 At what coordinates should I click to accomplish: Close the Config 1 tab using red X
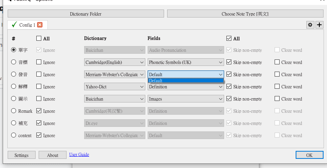(40, 25)
